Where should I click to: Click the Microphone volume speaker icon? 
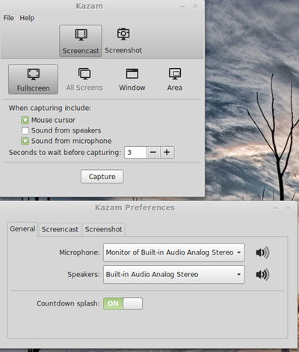[x=262, y=252]
